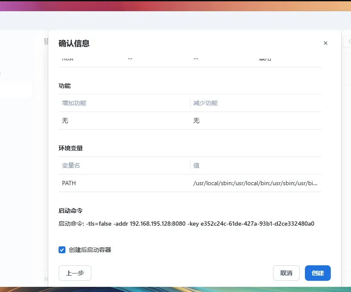Select the 减少功能 column header
The image size is (351, 292).
pyautogui.click(x=205, y=103)
